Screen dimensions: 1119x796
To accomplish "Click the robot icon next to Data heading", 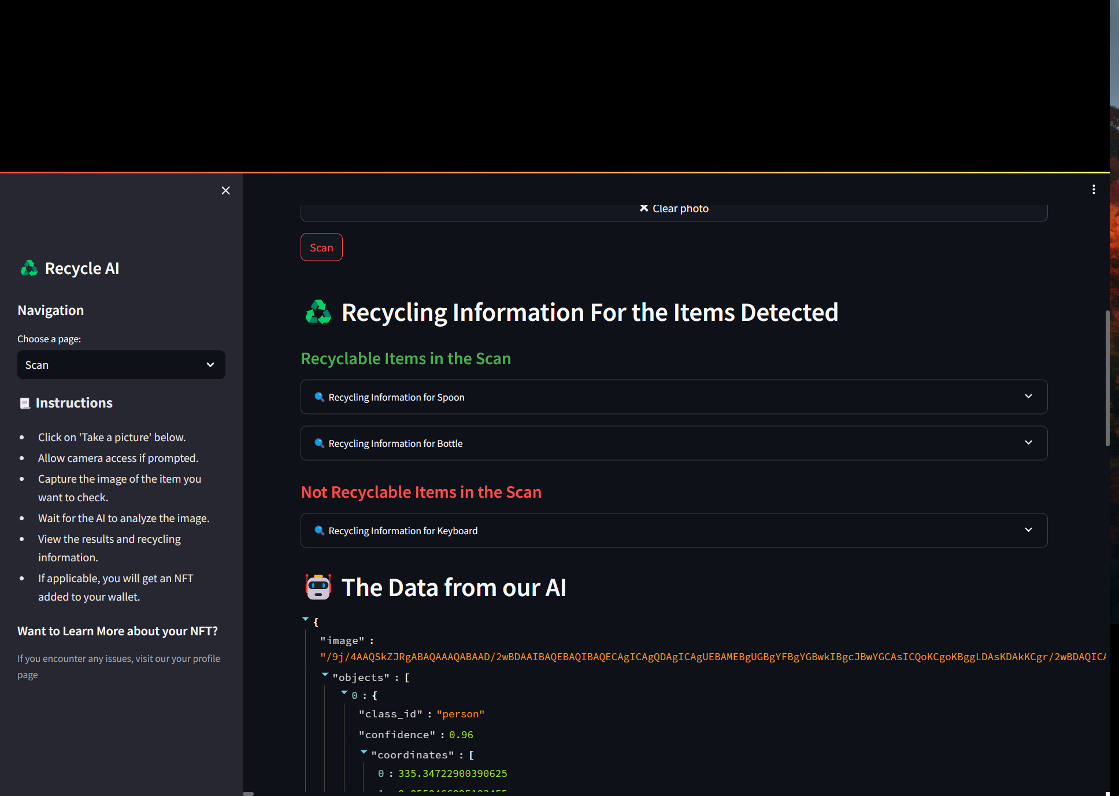I will point(318,587).
